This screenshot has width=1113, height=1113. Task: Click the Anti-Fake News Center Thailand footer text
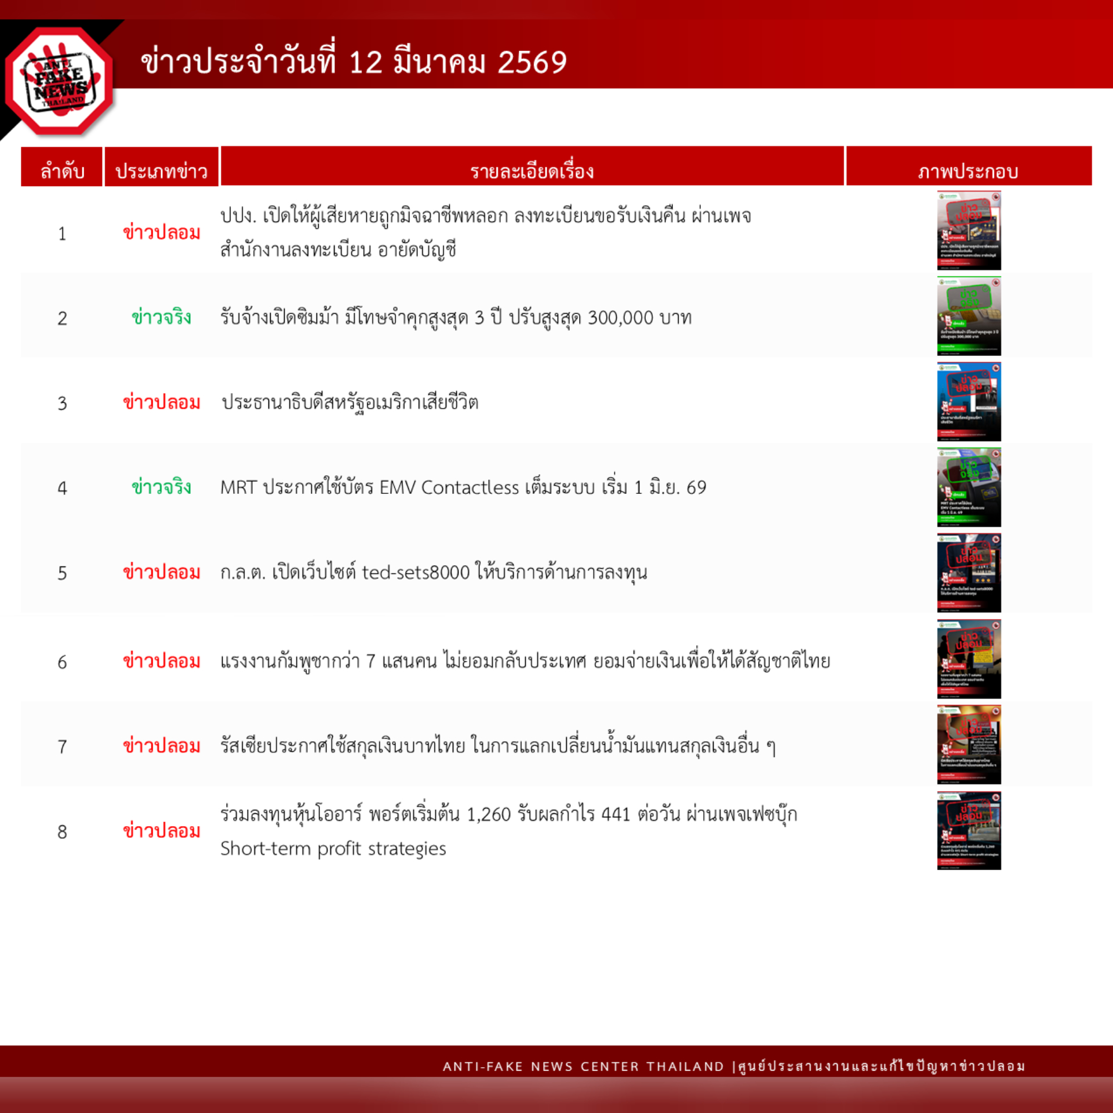click(733, 1066)
